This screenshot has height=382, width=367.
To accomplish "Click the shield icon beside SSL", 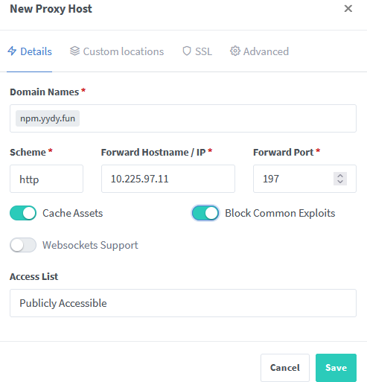I will pos(187,51).
